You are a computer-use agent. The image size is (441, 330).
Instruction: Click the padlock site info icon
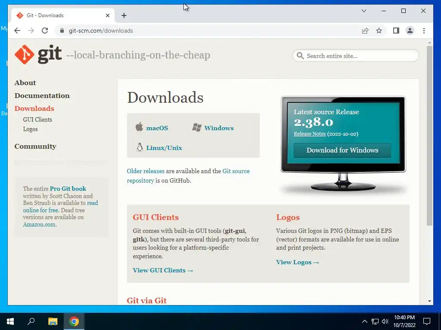click(62, 31)
